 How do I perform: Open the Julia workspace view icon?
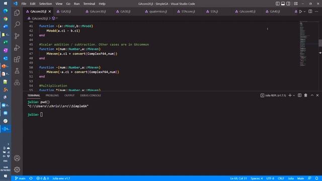pos(17,82)
